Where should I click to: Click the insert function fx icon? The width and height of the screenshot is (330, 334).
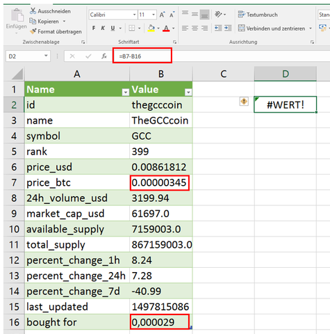pyautogui.click(x=104, y=56)
